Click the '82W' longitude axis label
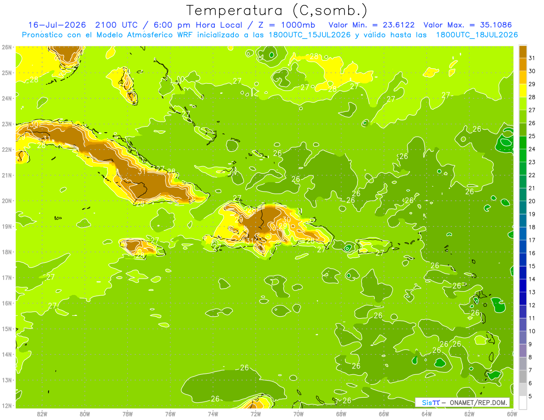544x420 pixels. (42, 414)
